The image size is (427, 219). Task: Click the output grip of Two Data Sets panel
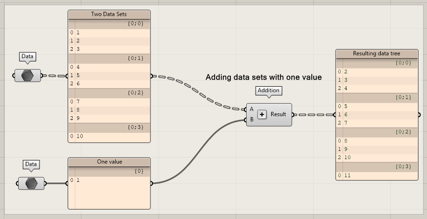(151, 76)
